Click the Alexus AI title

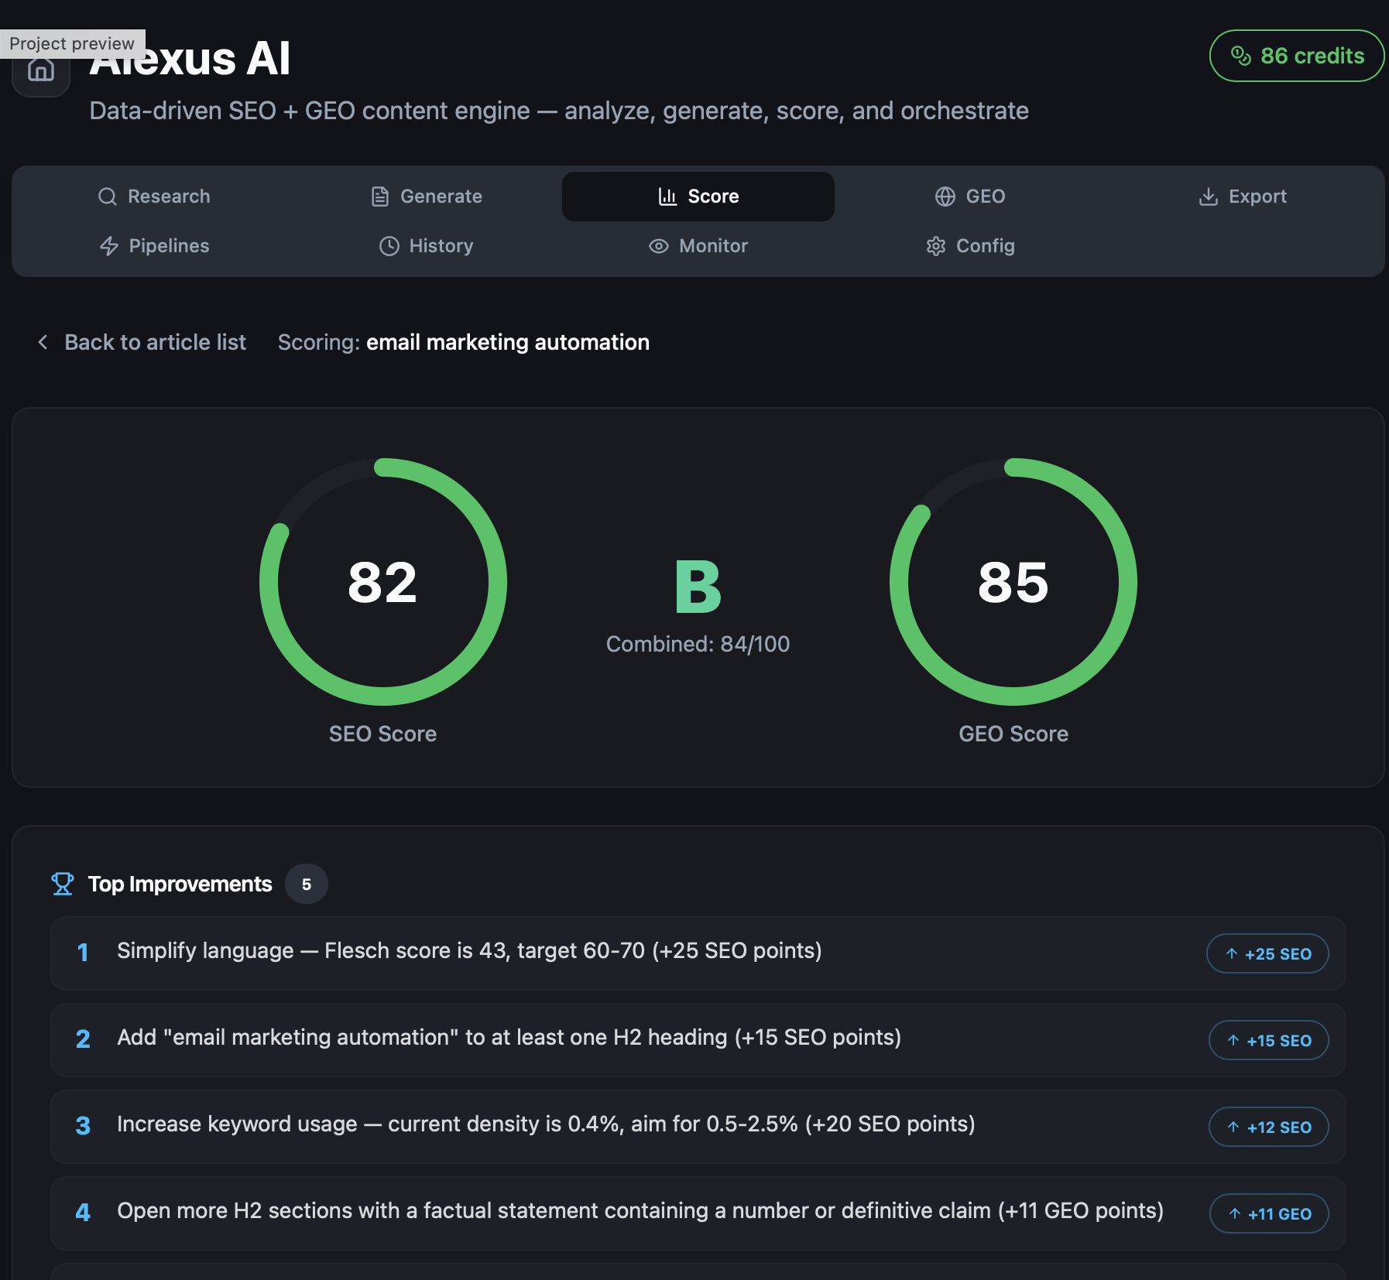click(190, 59)
